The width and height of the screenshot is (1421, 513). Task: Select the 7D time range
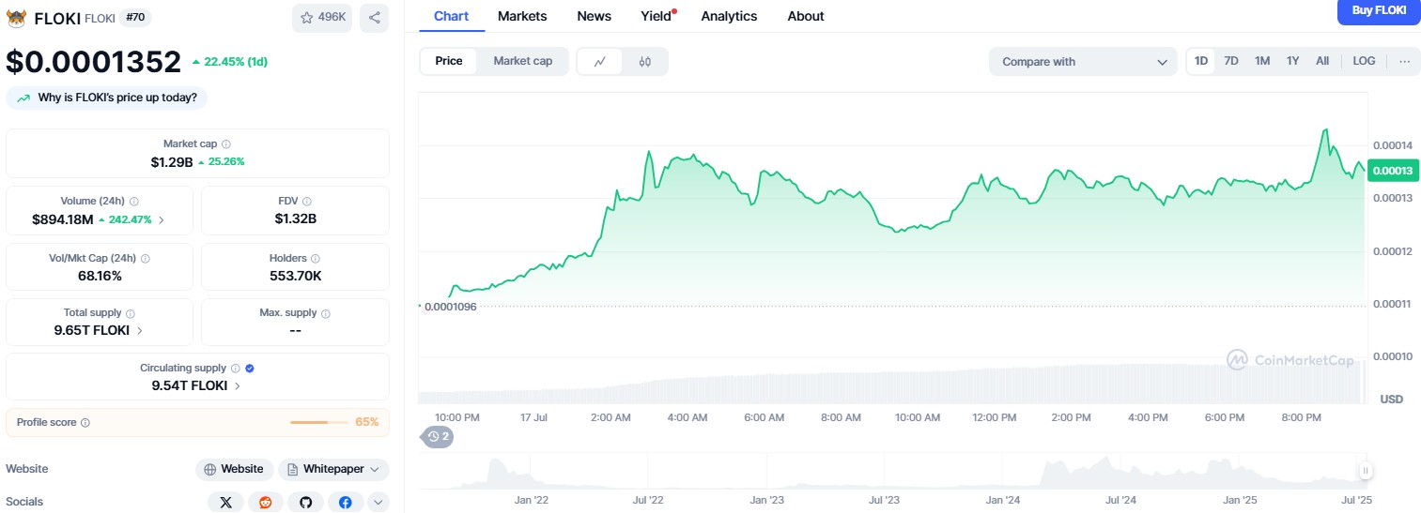(1230, 61)
